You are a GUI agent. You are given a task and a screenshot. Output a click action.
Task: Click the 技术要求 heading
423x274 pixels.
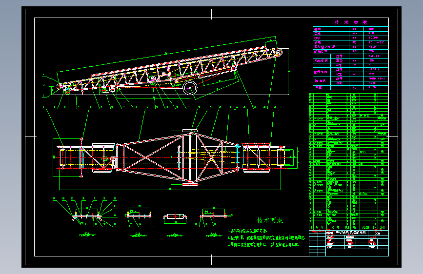coord(270,220)
